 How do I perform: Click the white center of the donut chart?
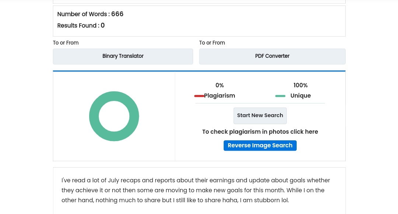tap(114, 116)
